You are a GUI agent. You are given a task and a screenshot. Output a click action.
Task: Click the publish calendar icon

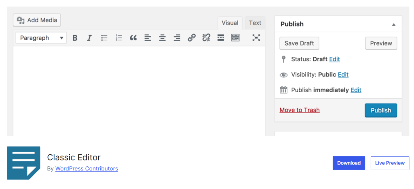283,90
